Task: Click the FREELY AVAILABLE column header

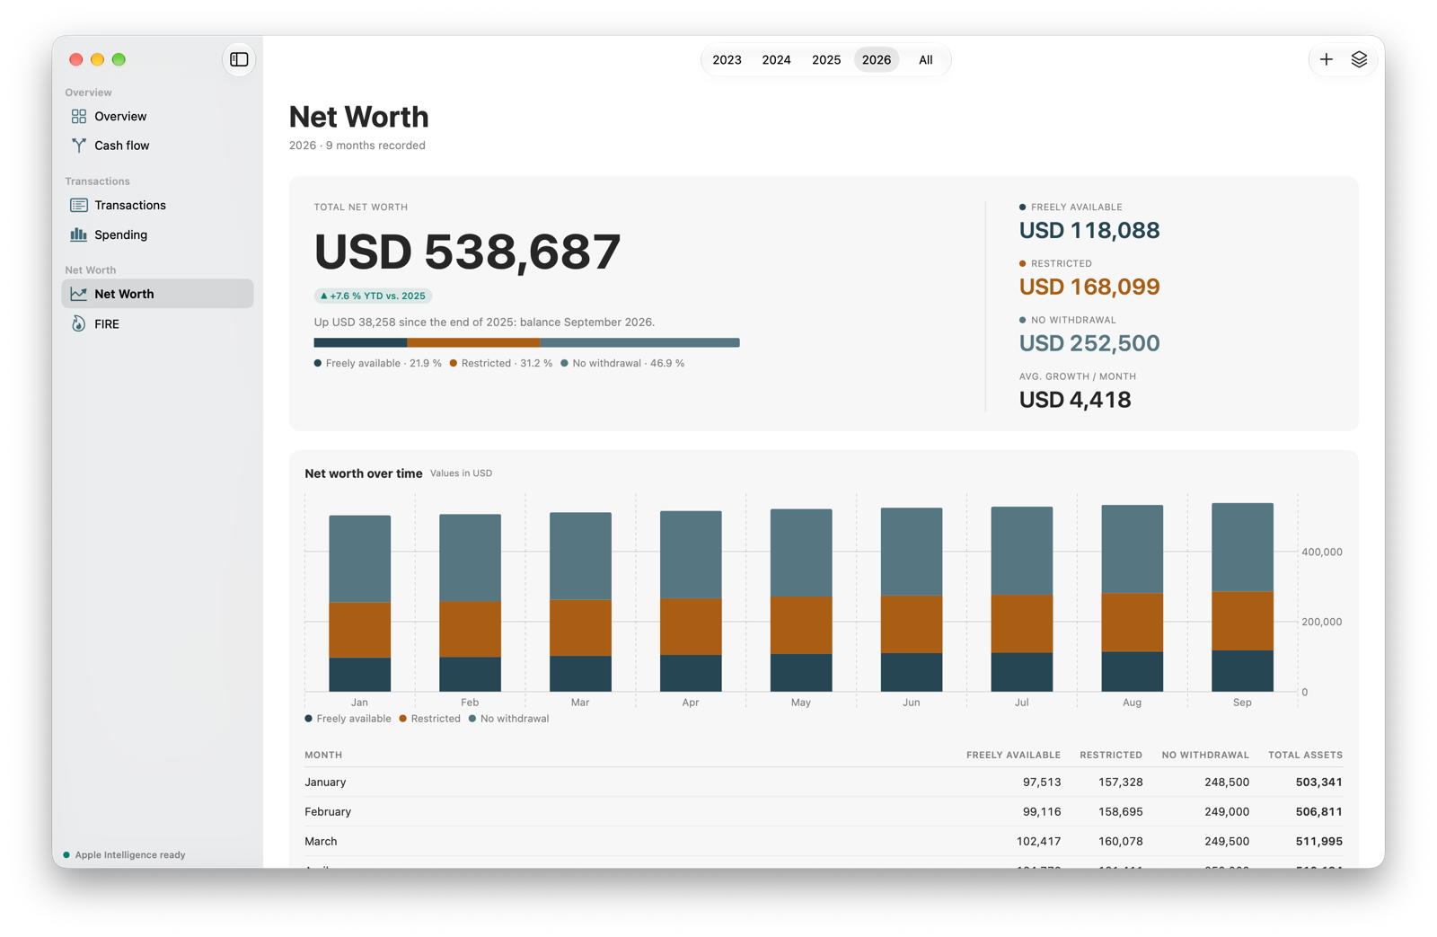Action: tap(1013, 755)
